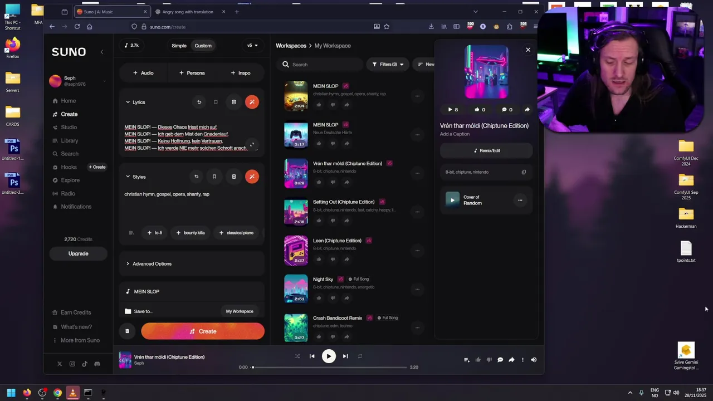Share the Crash Bandicoot Remix song
Viewport: 713px width, 401px height.
346,336
